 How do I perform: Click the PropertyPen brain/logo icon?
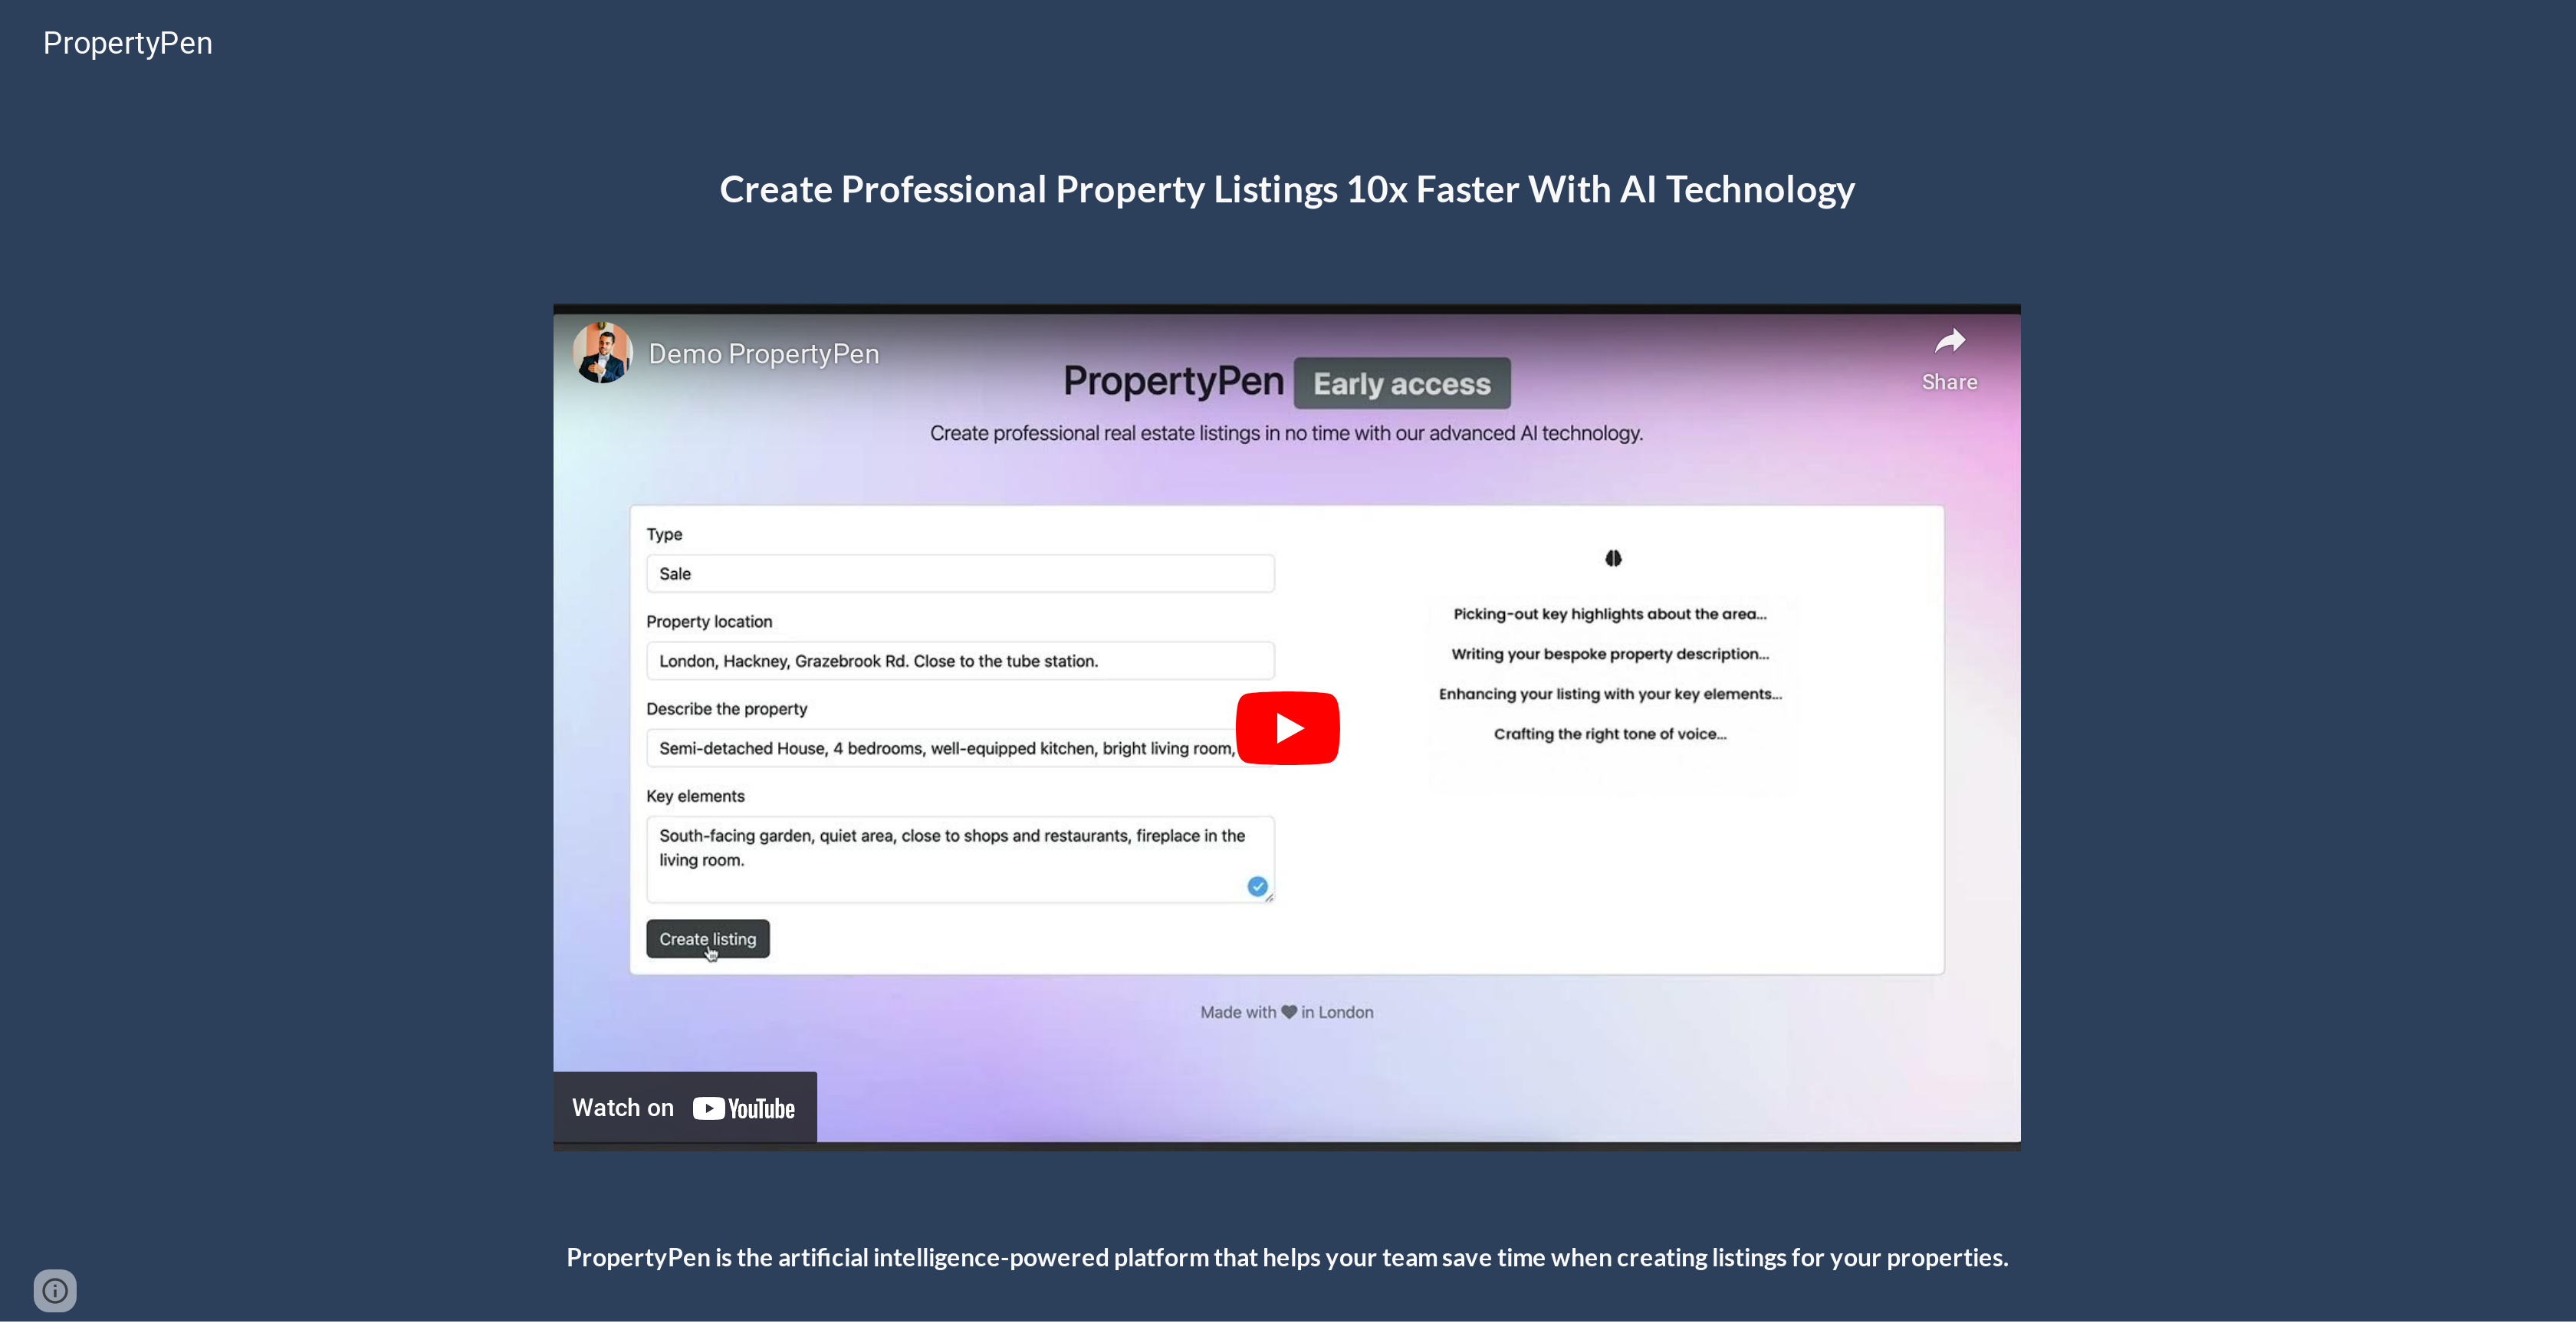pyautogui.click(x=1612, y=557)
